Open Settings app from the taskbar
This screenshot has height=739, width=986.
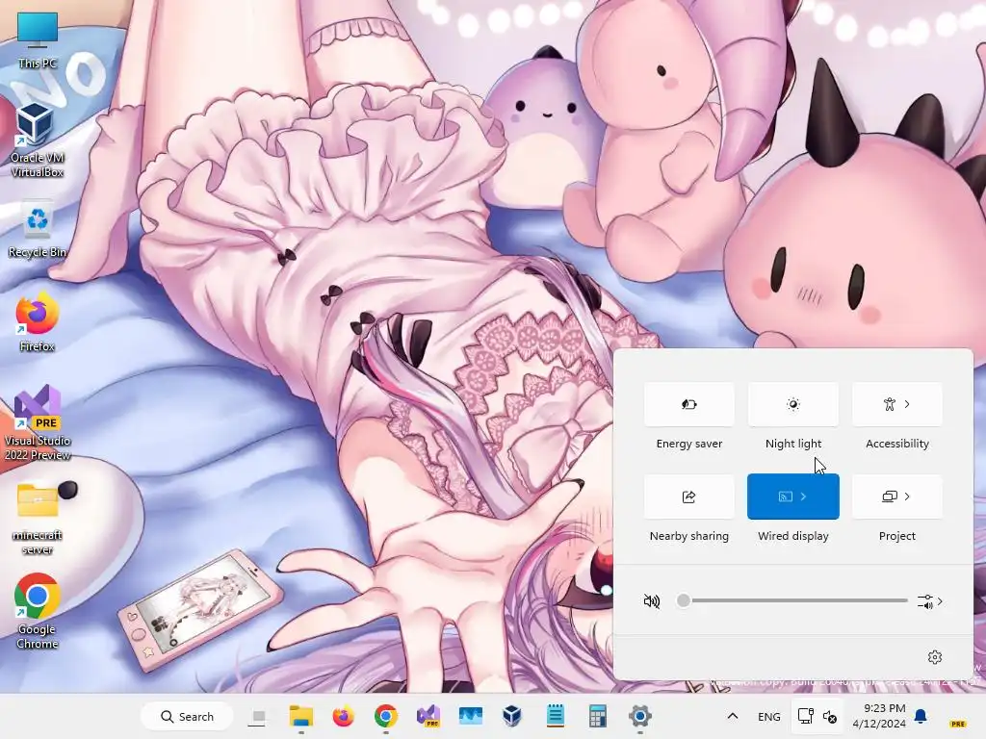639,716
